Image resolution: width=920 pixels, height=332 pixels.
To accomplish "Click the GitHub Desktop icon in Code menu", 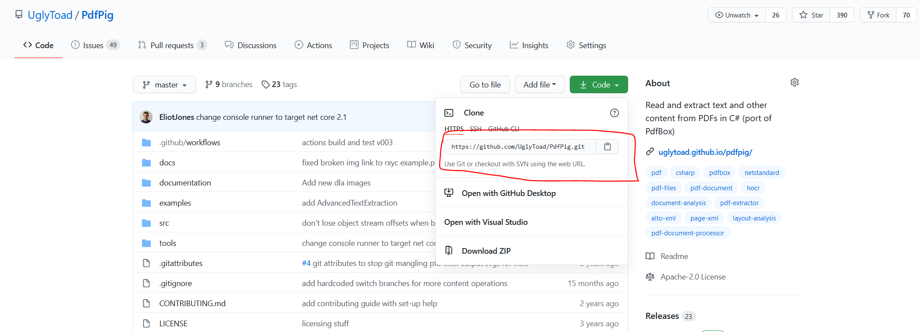I will tap(449, 193).
